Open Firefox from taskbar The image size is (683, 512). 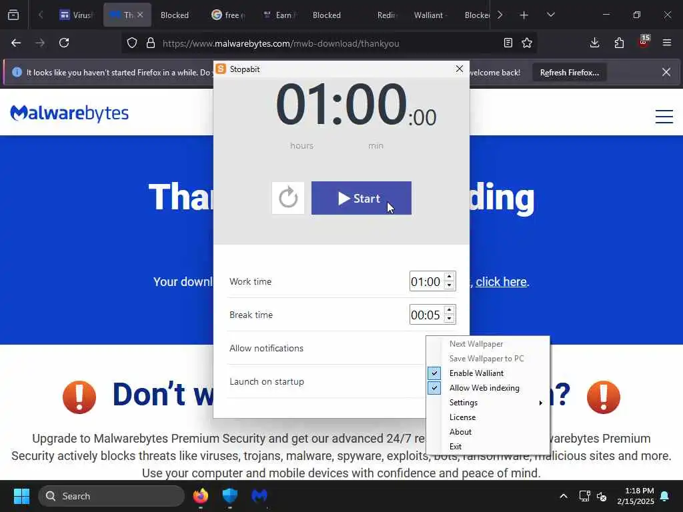pos(200,496)
